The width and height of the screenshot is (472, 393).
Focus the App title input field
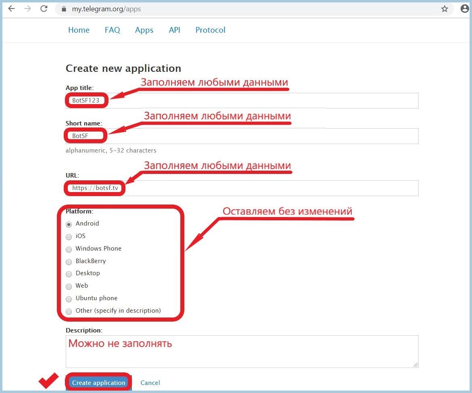pos(242,100)
